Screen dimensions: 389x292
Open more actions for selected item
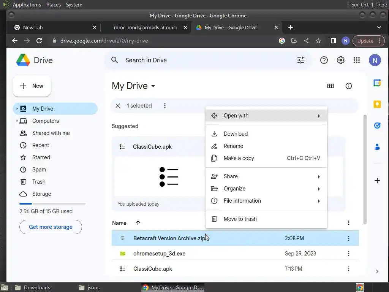[165, 106]
